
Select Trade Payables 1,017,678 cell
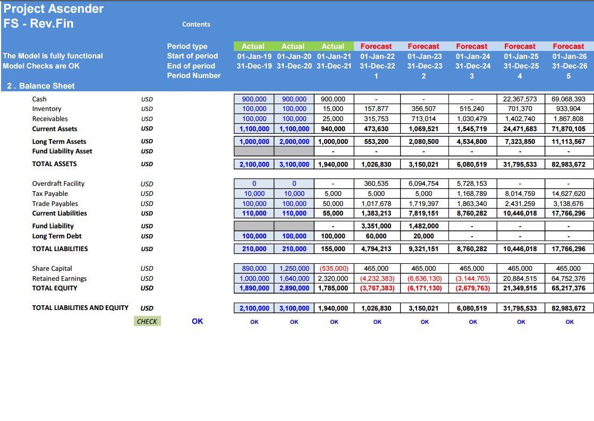click(376, 204)
